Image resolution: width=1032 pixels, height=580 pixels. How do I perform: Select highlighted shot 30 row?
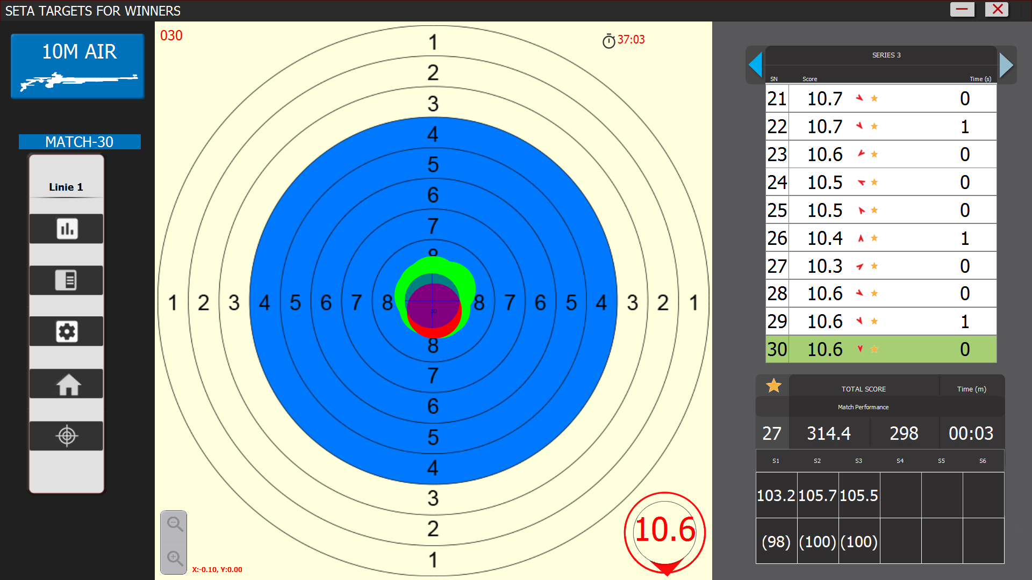[880, 350]
